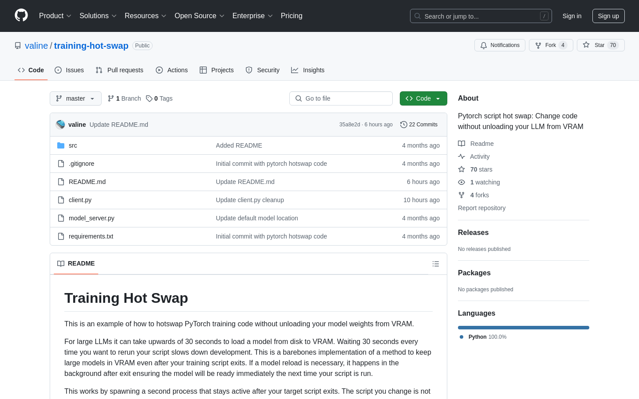Click the Go to file search box
Image resolution: width=639 pixels, height=399 pixels.
pyautogui.click(x=341, y=98)
